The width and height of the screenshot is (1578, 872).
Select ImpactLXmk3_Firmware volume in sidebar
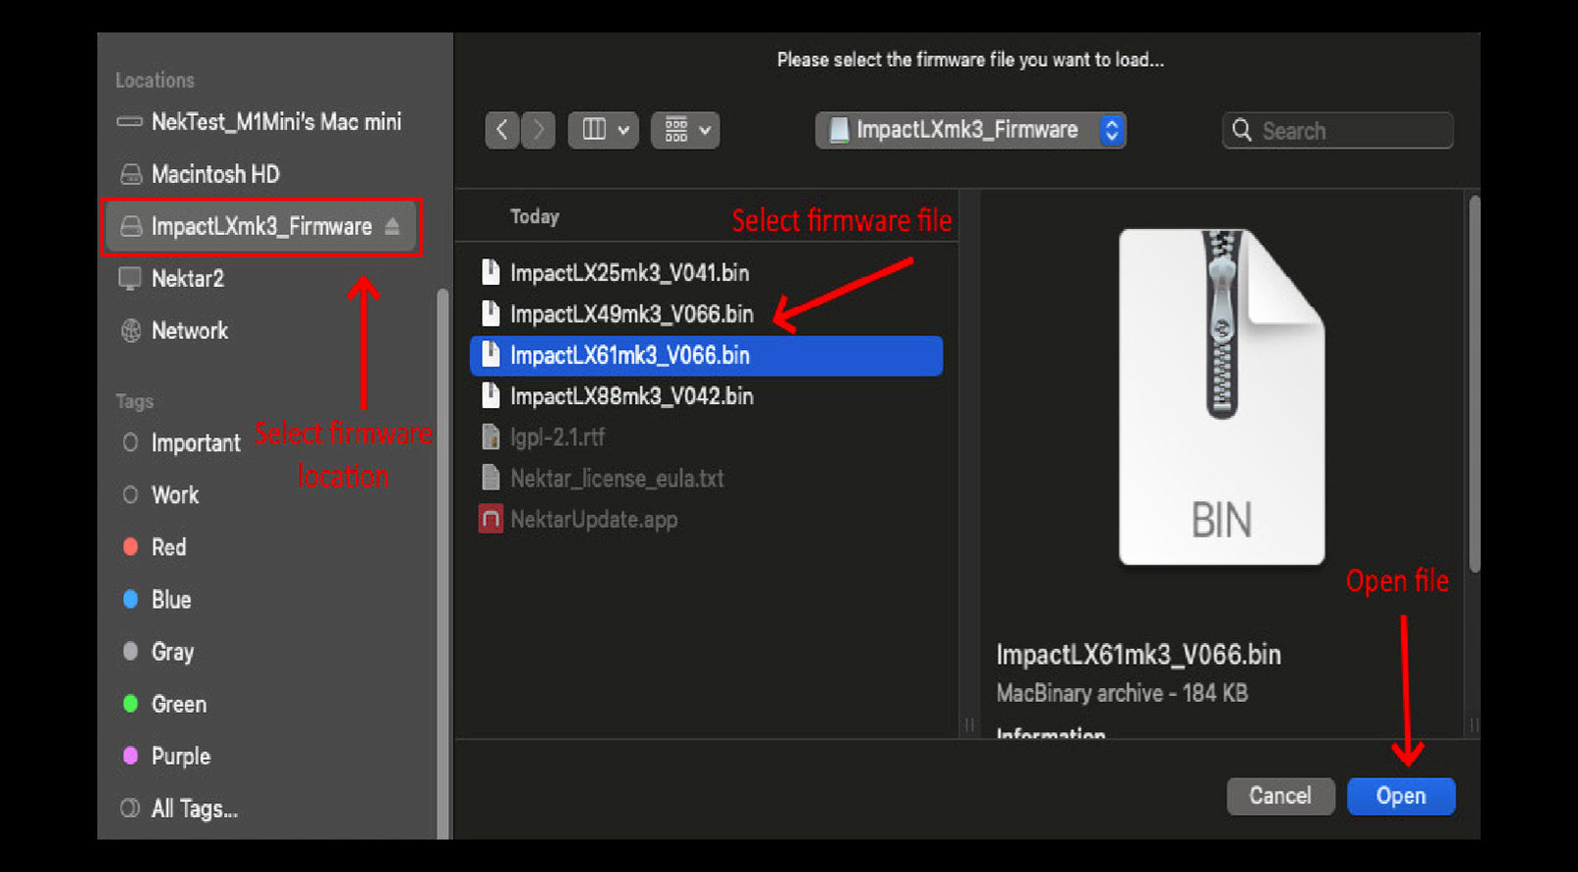tap(260, 227)
